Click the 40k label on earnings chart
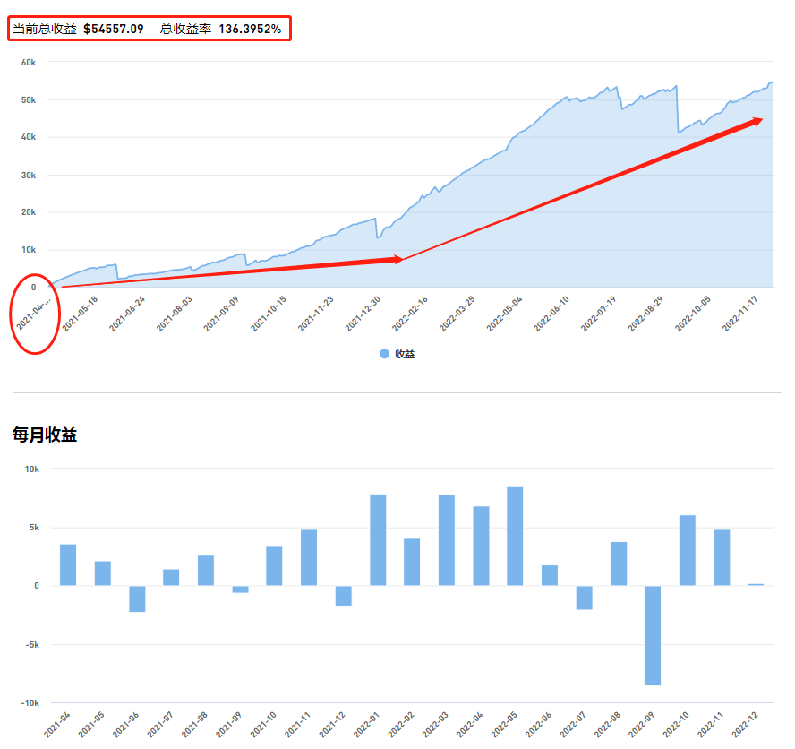795x749 pixels. [x=29, y=137]
